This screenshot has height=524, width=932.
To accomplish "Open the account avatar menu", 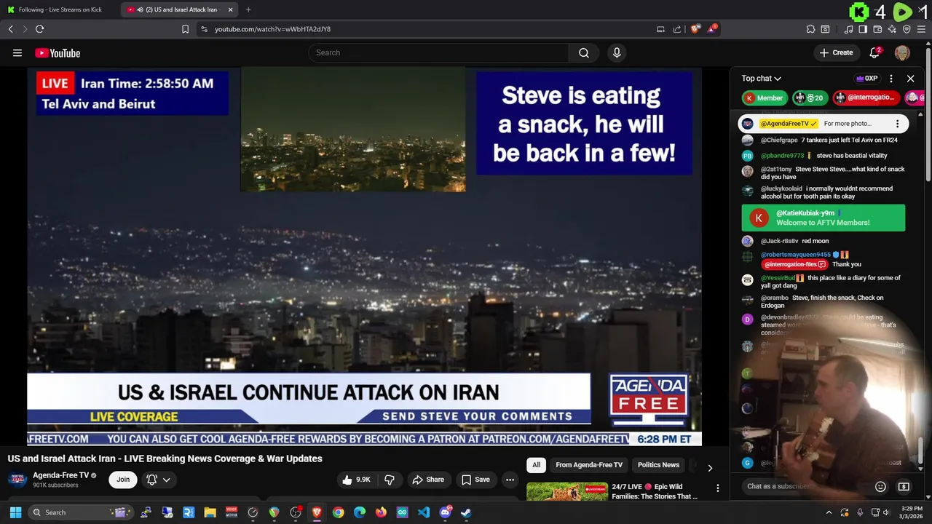I will 902,52.
